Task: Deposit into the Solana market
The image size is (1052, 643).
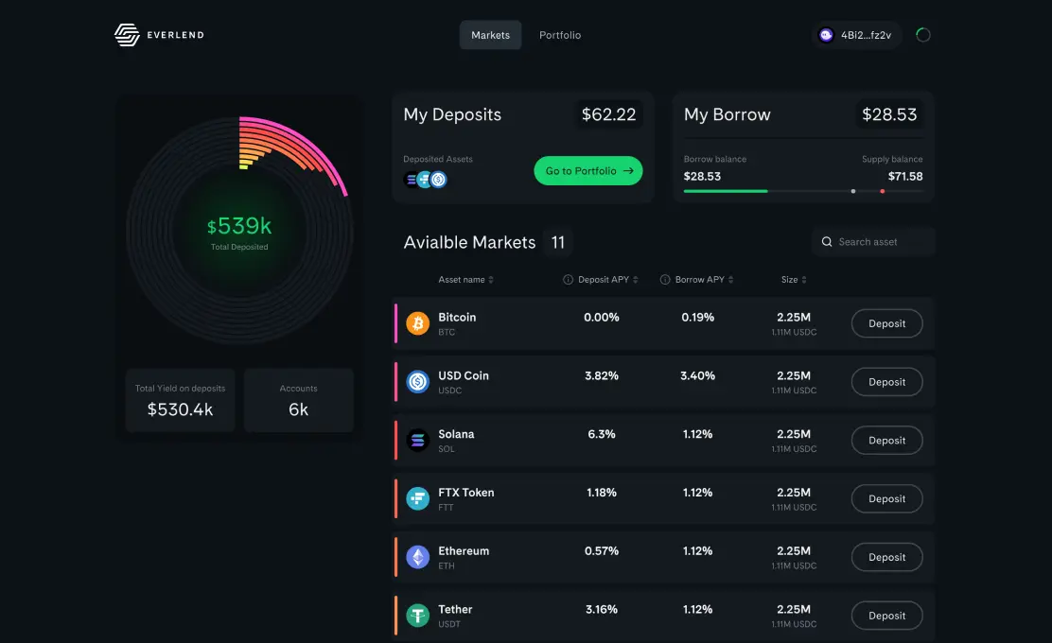Action: pos(887,440)
